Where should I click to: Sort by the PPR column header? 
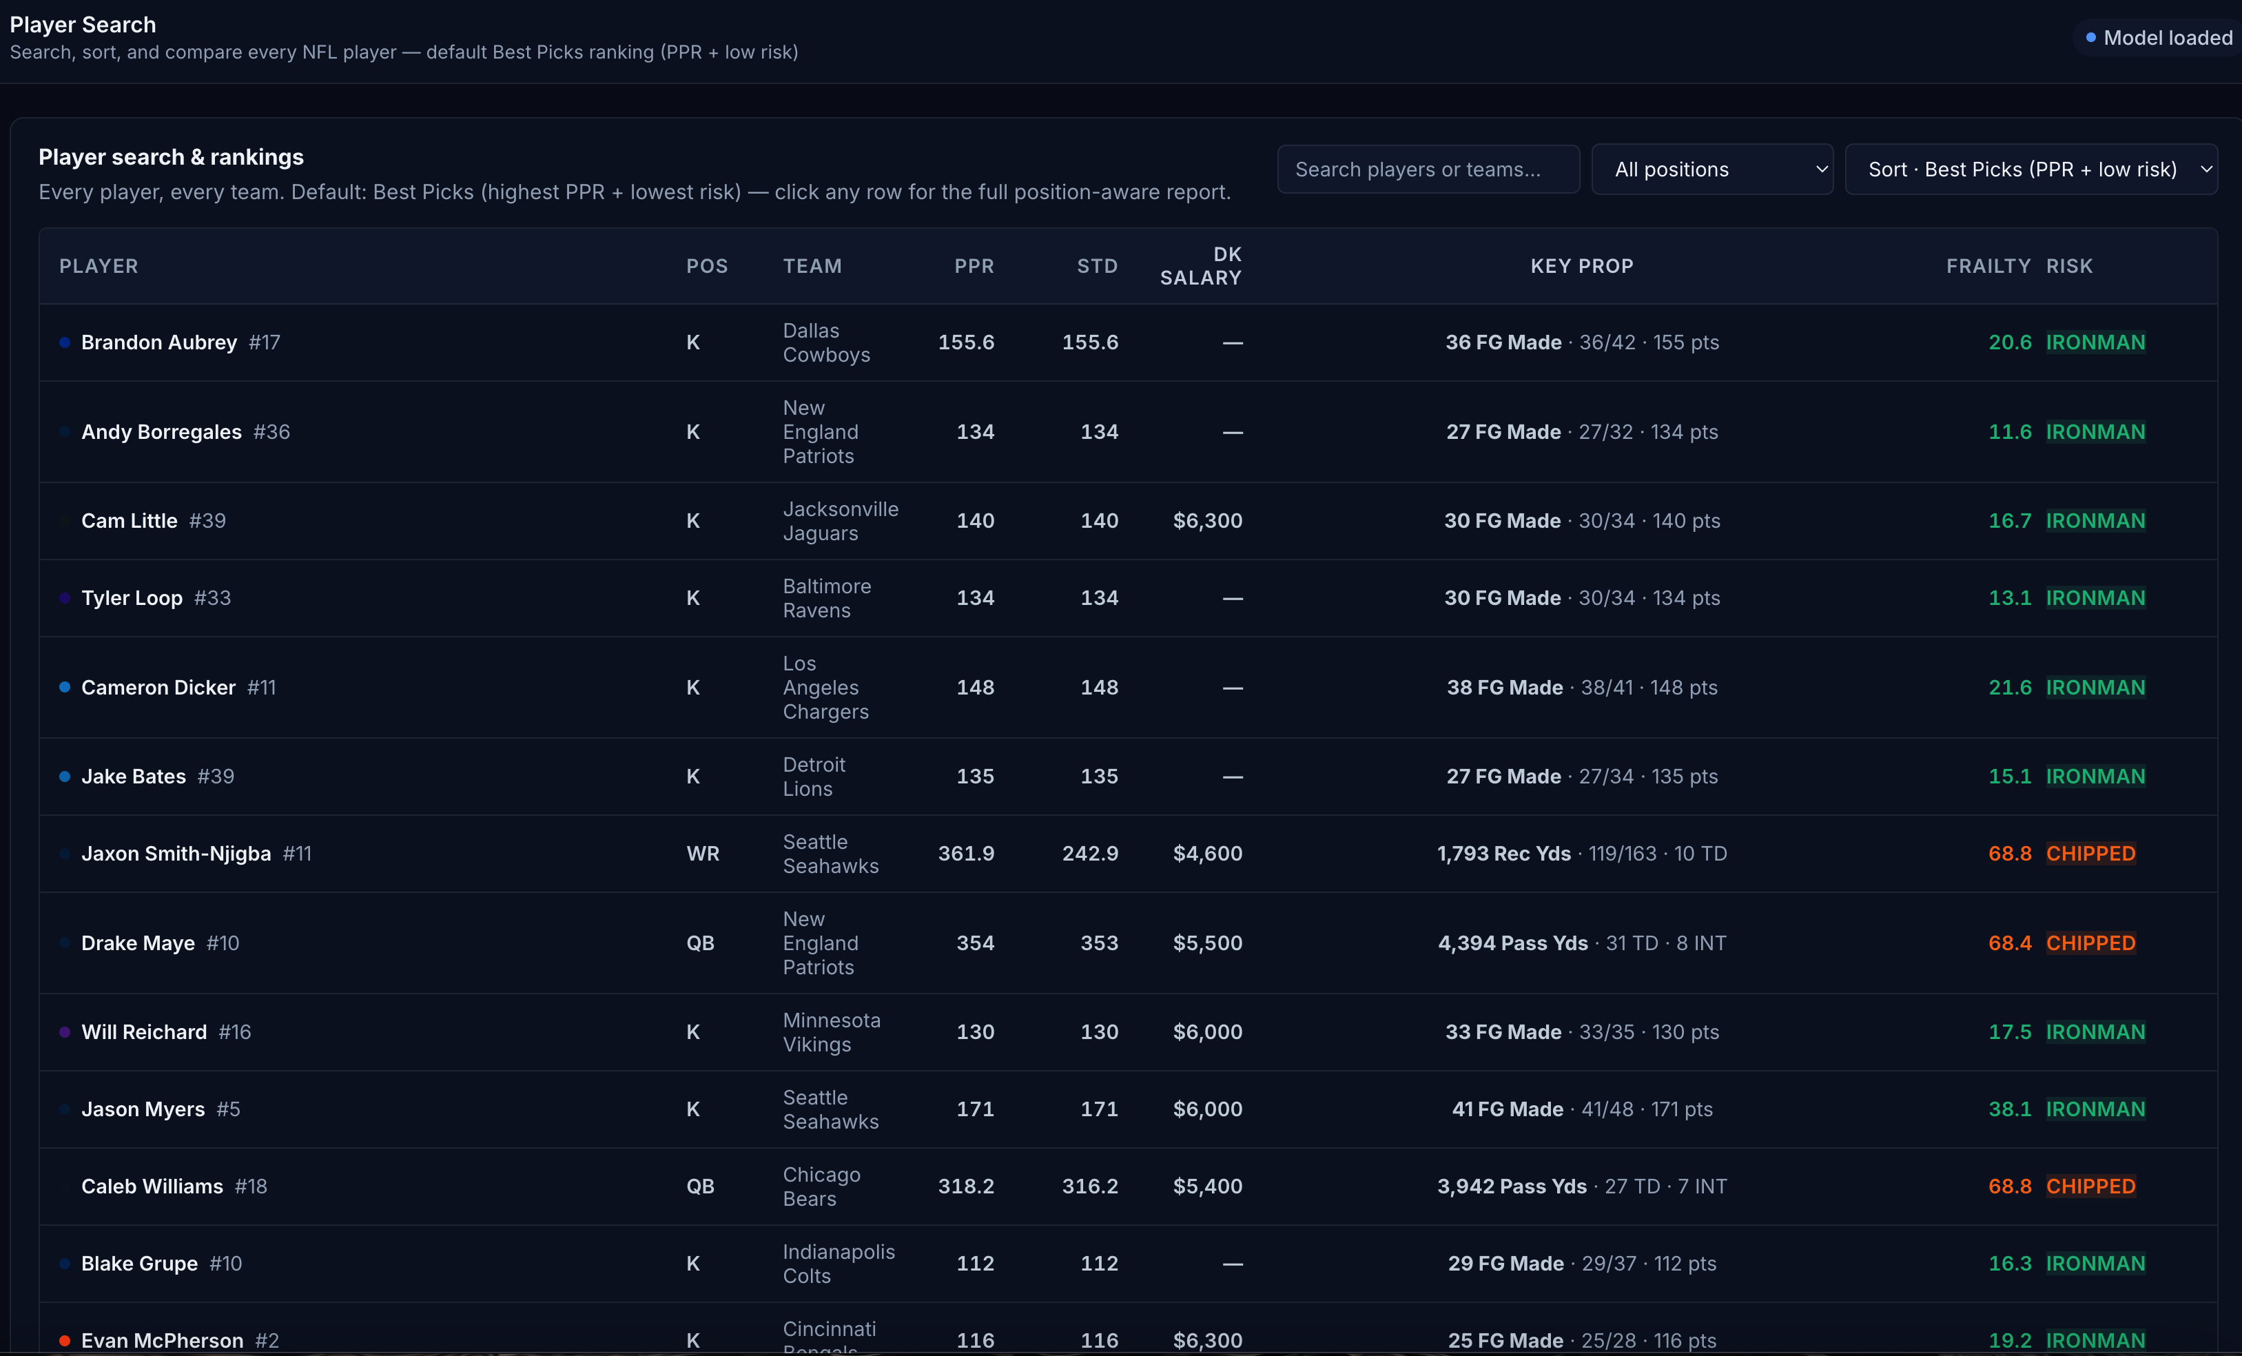click(x=974, y=266)
